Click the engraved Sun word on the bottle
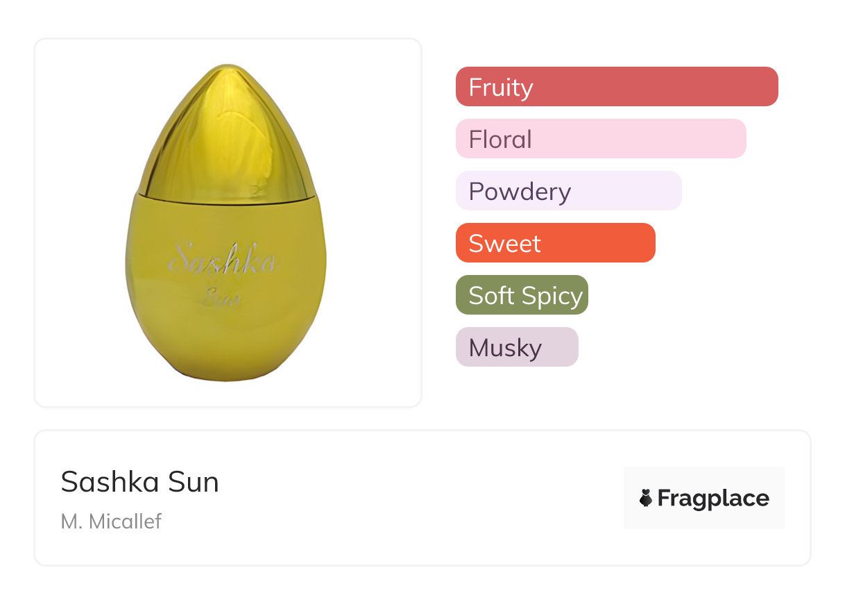 point(221,299)
